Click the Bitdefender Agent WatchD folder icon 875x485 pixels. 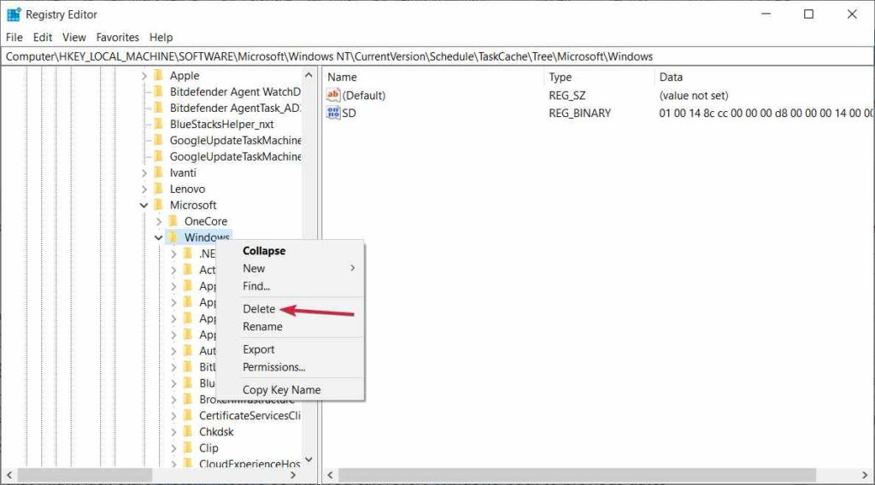[x=158, y=91]
